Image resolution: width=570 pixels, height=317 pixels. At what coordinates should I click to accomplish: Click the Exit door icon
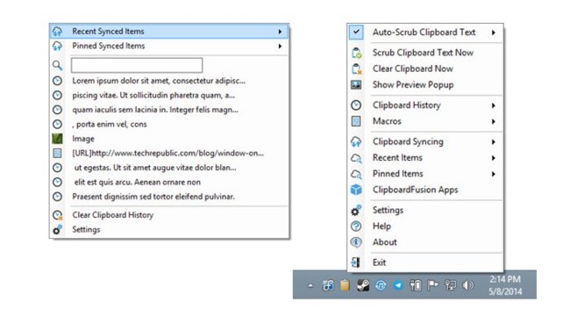click(x=356, y=263)
